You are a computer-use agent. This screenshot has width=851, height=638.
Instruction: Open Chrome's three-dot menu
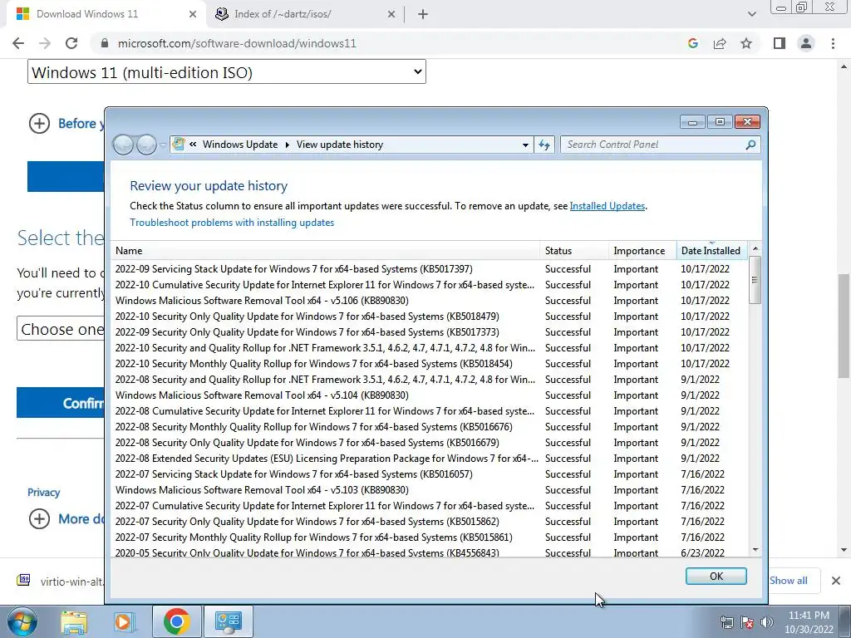833,43
